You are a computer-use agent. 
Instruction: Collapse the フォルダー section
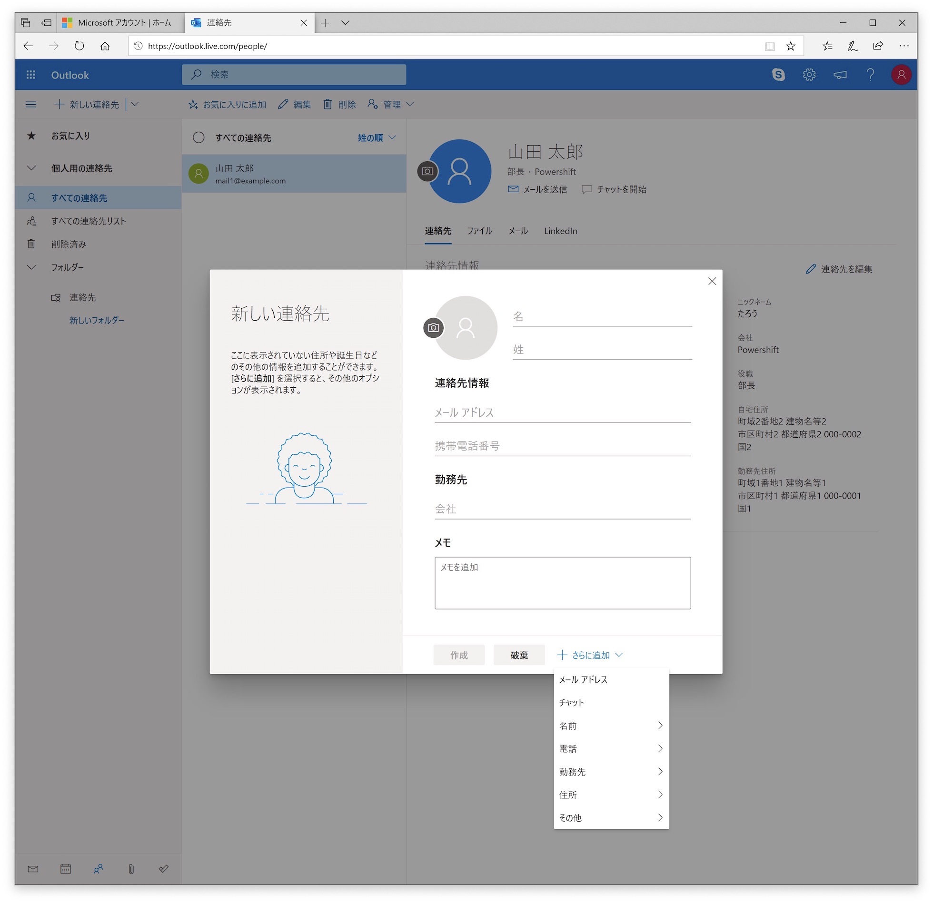tap(31, 267)
